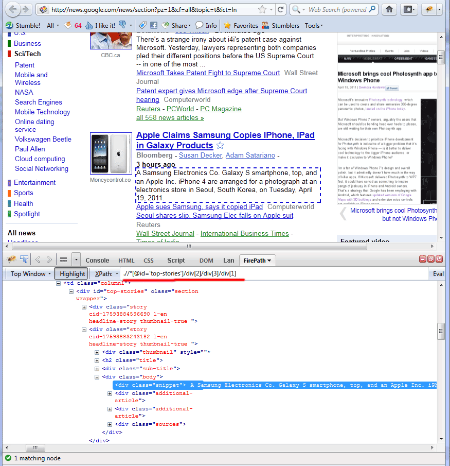450x466 pixels.
Task: Click the Firebug command line lines icon
Action: (64, 260)
